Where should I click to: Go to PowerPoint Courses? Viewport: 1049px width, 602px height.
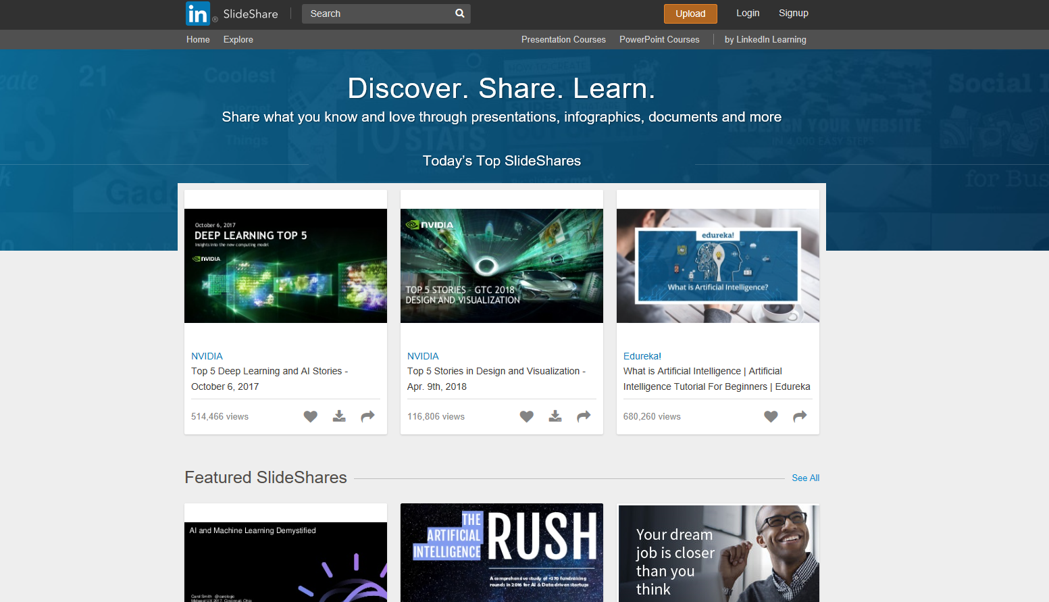coord(659,40)
